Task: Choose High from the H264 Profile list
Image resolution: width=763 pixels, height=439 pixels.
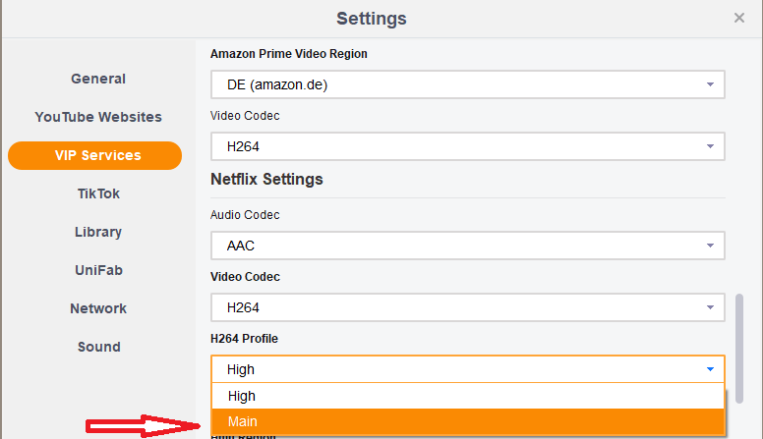Action: 468,396
